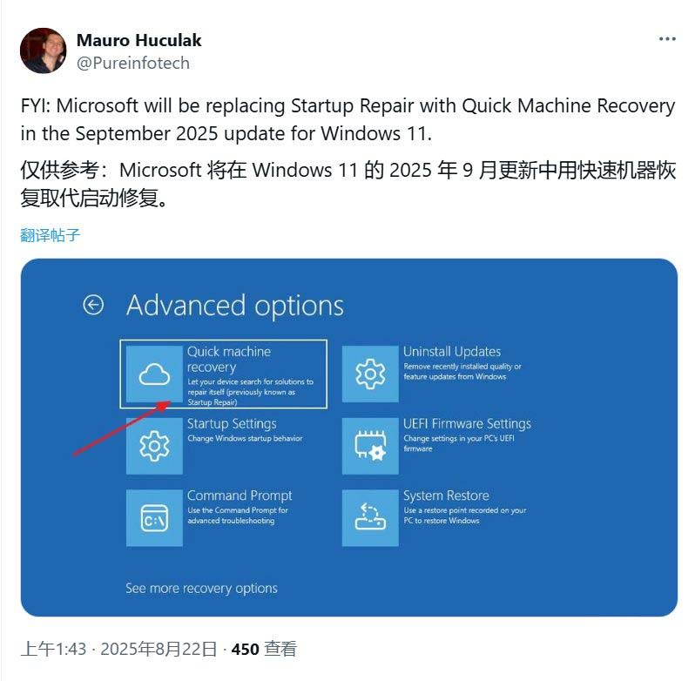
Task: Open Mauro Huculak's profile name link
Action: click(138, 40)
